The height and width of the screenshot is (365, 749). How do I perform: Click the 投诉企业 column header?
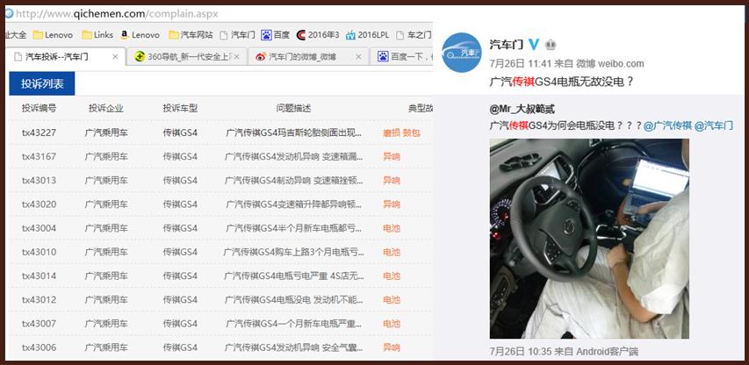tap(106, 108)
